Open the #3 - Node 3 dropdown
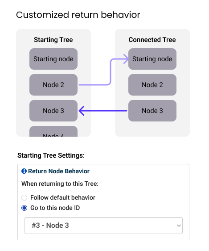This screenshot has width=209, height=251. 103,226
